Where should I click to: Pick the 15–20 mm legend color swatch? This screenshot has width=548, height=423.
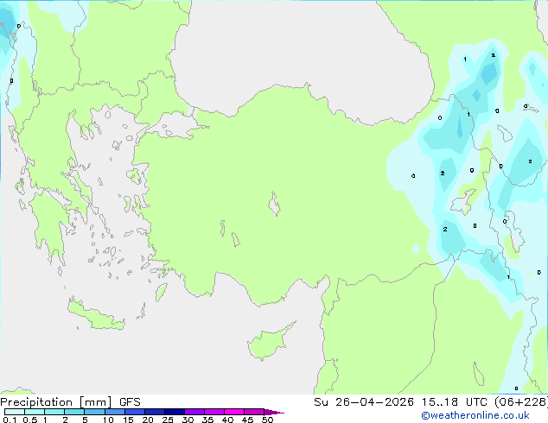tap(135, 412)
